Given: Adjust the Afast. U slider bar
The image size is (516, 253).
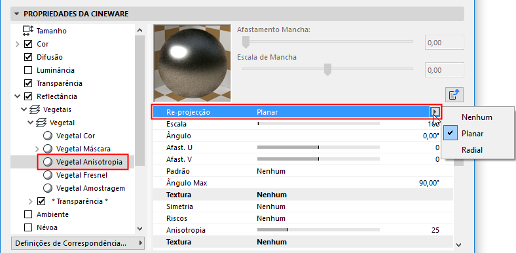Looking at the screenshot, I should pos(318,147).
